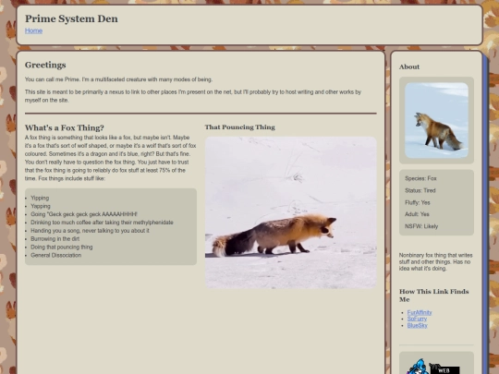499x374 pixels.
Task: Click the "General Dissociation" list item
Action: [x=56, y=256]
